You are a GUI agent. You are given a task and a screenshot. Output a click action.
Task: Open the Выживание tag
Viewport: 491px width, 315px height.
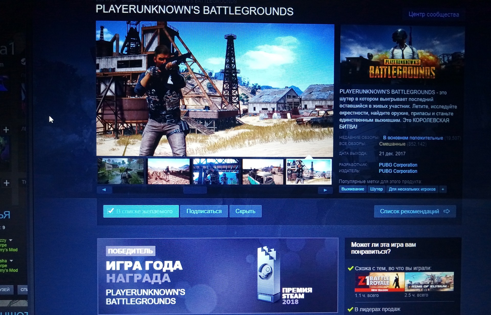tap(353, 189)
